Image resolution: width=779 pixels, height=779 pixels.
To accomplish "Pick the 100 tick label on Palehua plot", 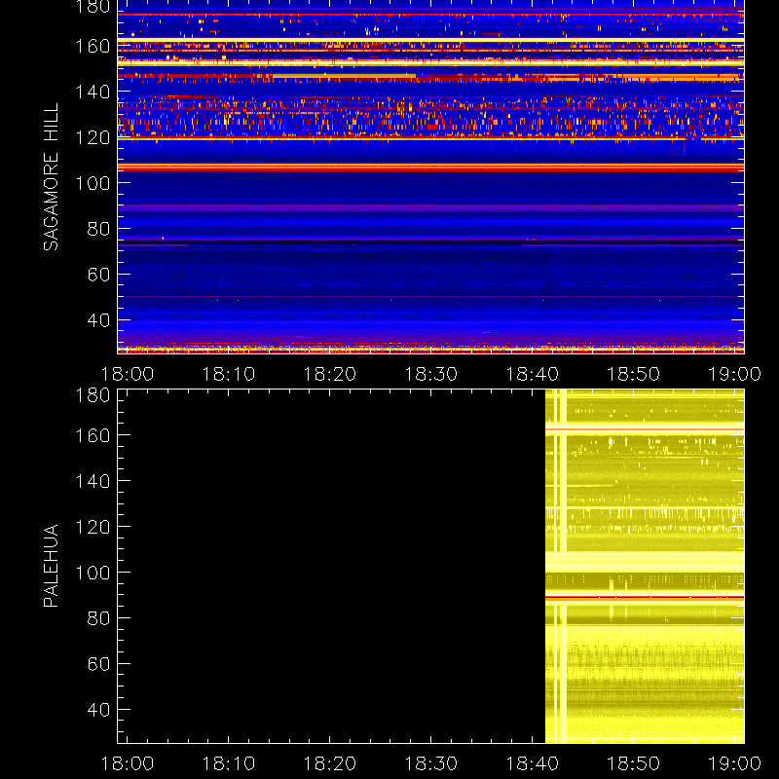I will pos(93,573).
